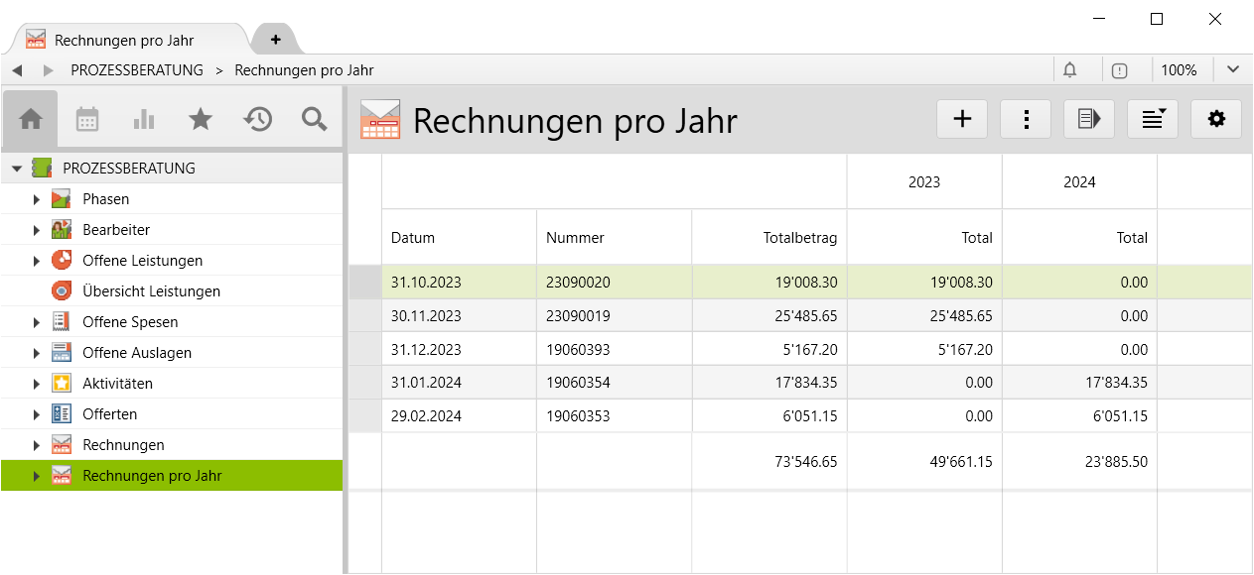The width and height of the screenshot is (1254, 575).
Task: Select Übersicht Leistungen in the tree
Action: (151, 291)
